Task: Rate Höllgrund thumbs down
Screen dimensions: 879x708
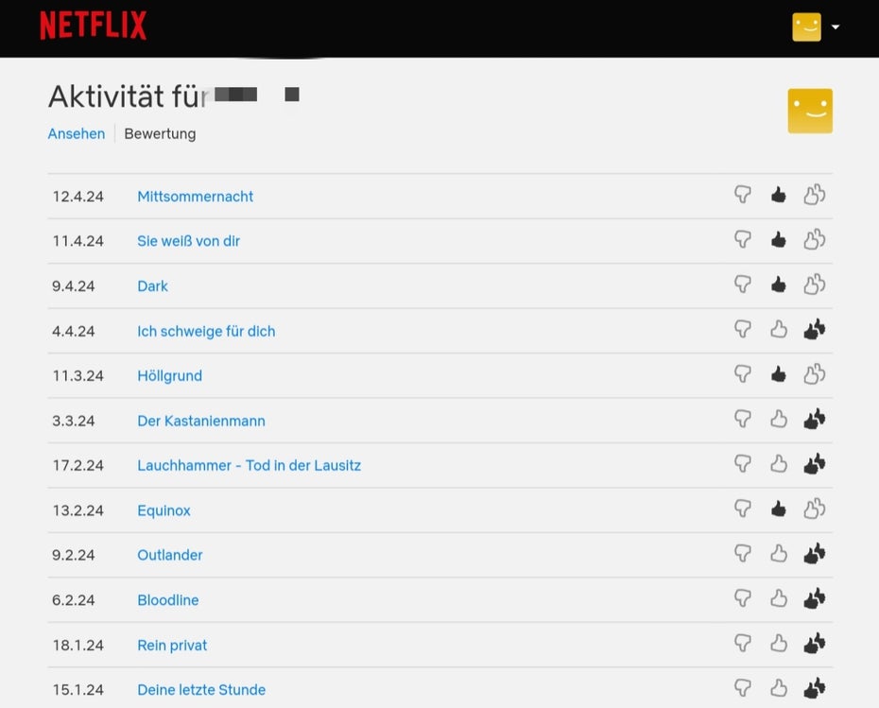Action: (743, 374)
